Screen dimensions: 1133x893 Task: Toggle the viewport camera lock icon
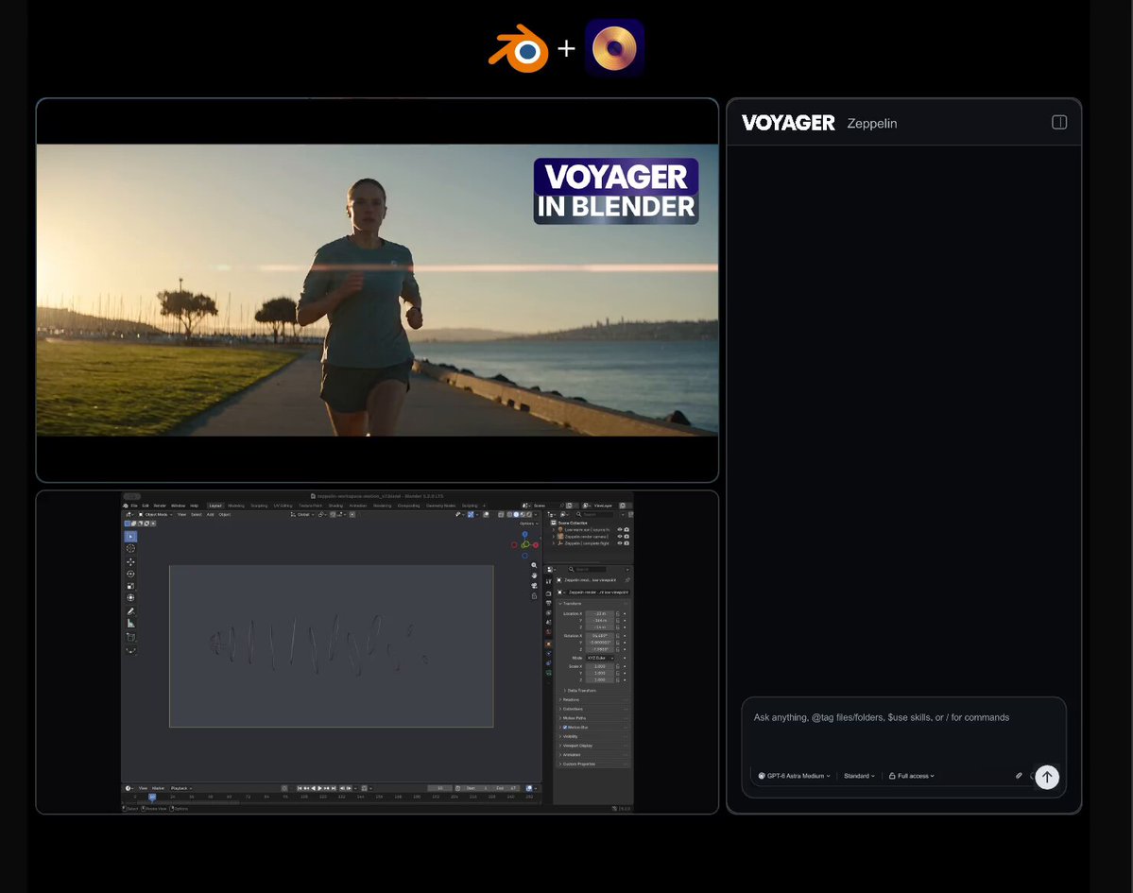pyautogui.click(x=534, y=596)
